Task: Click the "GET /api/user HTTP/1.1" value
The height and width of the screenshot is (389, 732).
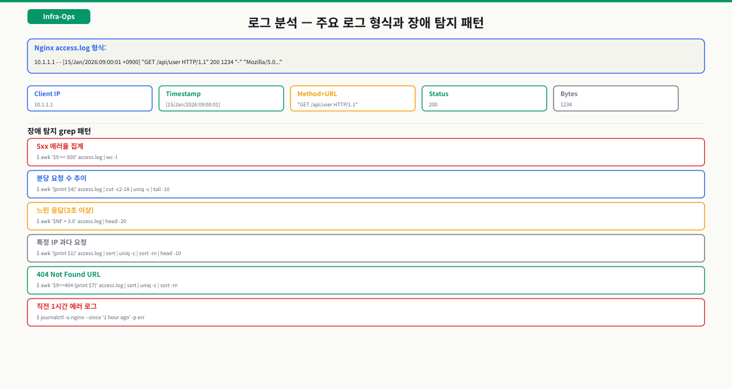Action: point(327,105)
